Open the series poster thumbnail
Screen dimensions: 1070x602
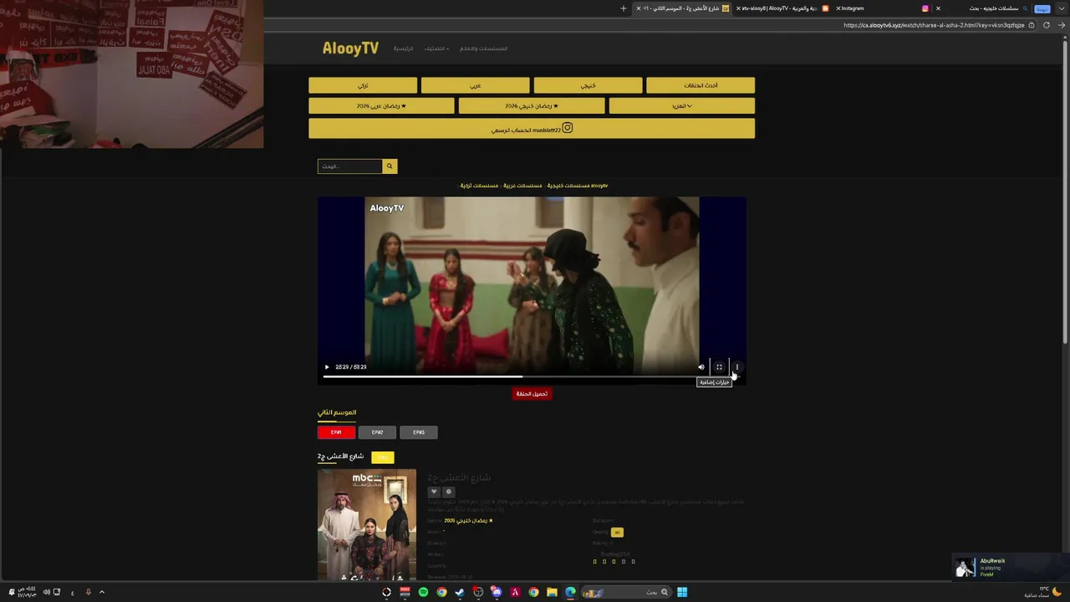coord(366,524)
